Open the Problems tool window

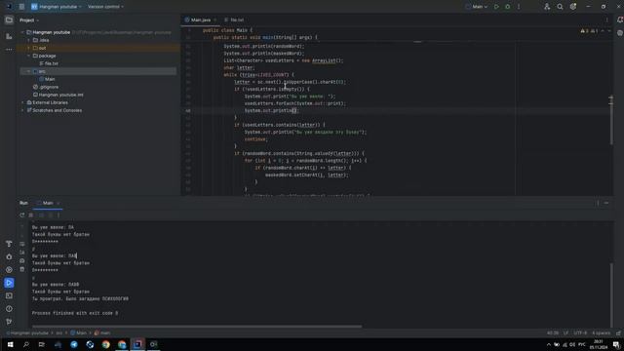(9, 309)
